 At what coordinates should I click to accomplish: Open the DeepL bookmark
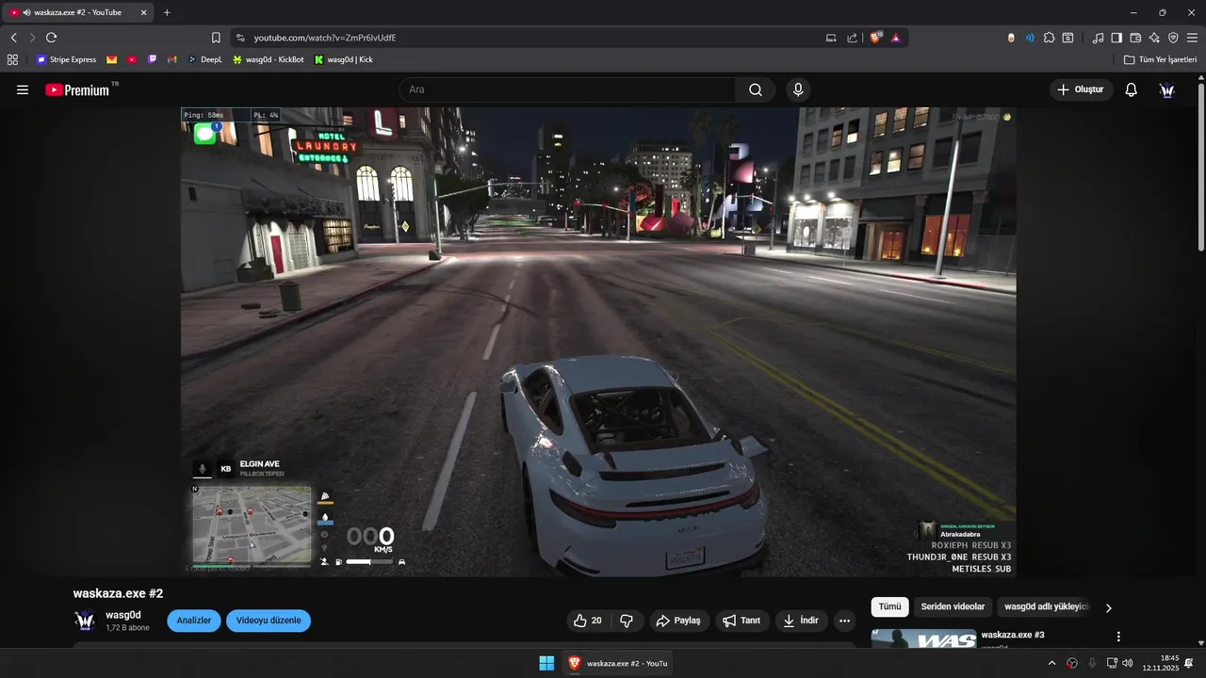tap(205, 59)
